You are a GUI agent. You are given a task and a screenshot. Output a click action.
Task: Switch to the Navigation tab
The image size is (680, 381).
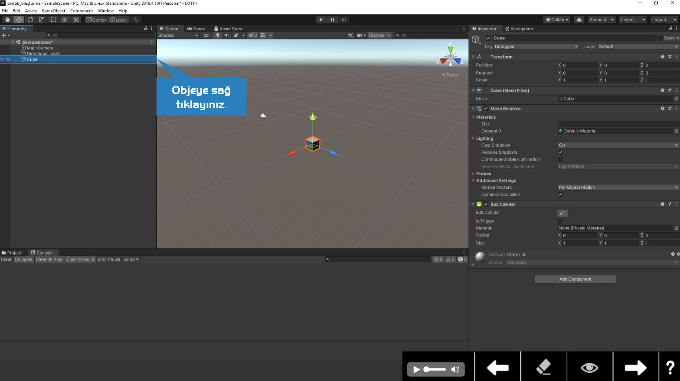tap(519, 29)
